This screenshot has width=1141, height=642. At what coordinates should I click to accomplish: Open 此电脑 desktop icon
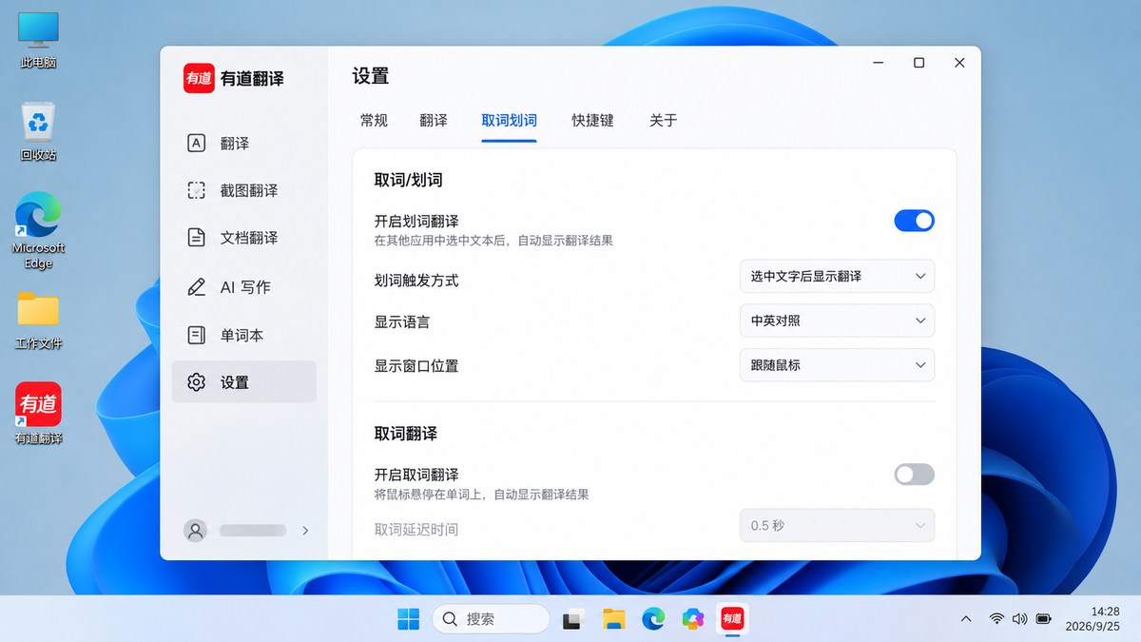38,41
